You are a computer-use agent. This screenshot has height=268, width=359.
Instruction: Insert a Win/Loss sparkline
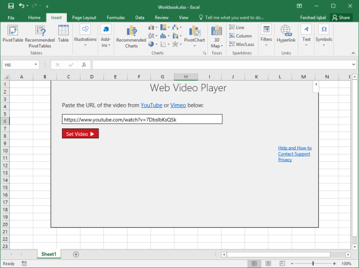[x=241, y=44]
